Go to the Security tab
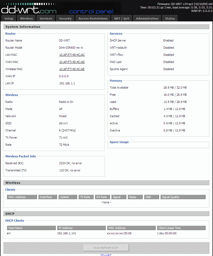Screen dimensions: 213x256 pyautogui.click(x=65, y=19)
